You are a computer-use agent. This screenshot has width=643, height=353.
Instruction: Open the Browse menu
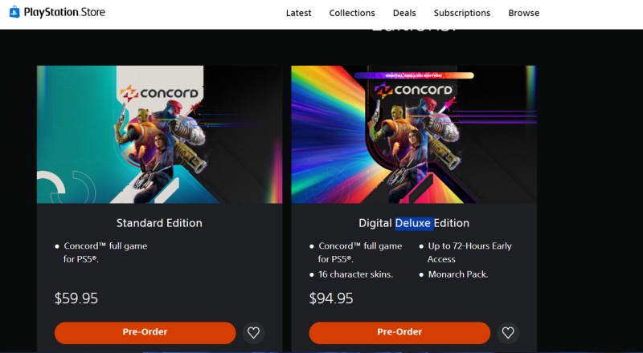tap(523, 13)
